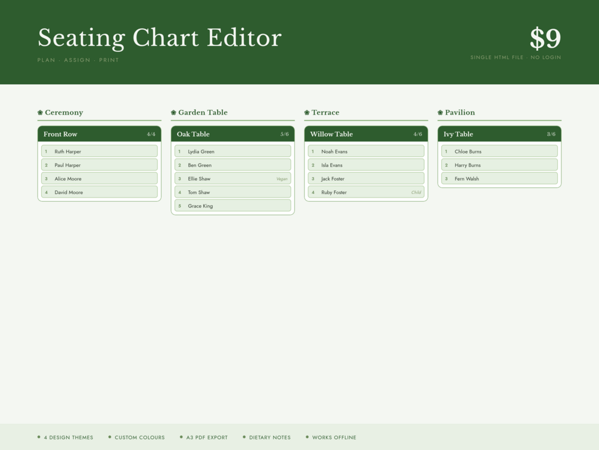This screenshot has height=450, width=599.
Task: Select guest Ellie Shaw
Action: [x=232, y=178]
